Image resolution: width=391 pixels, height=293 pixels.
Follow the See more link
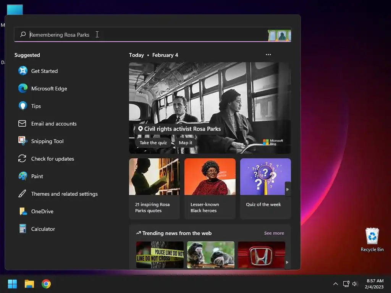click(274, 233)
